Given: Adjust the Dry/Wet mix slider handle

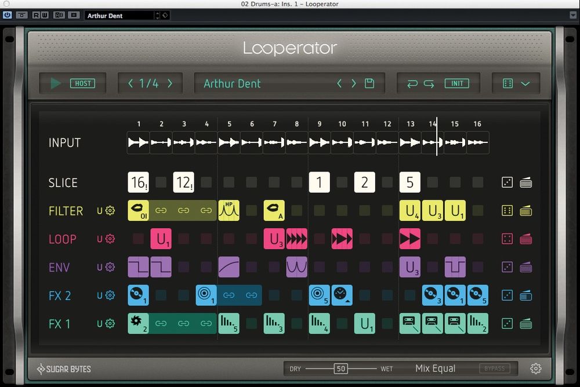Looking at the screenshot, I should [340, 368].
